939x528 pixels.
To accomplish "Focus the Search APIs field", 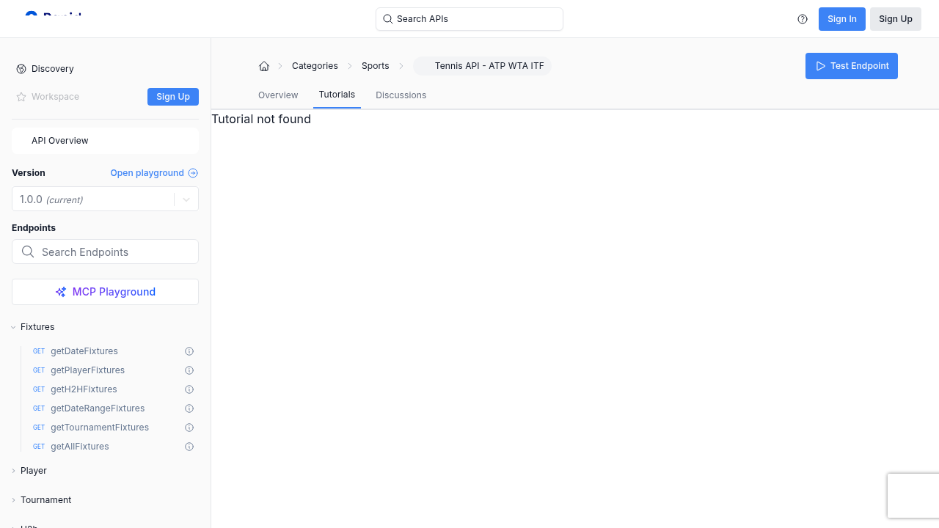I will tap(469, 19).
